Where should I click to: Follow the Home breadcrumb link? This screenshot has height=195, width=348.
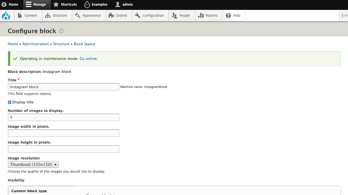click(x=13, y=44)
